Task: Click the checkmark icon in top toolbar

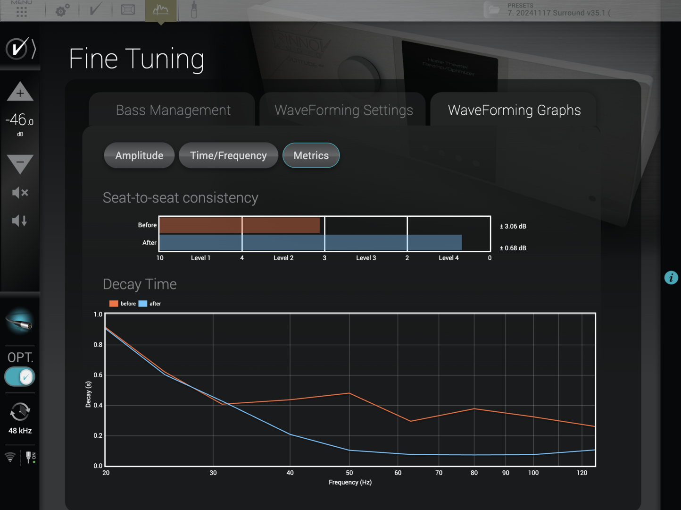Action: [x=95, y=10]
